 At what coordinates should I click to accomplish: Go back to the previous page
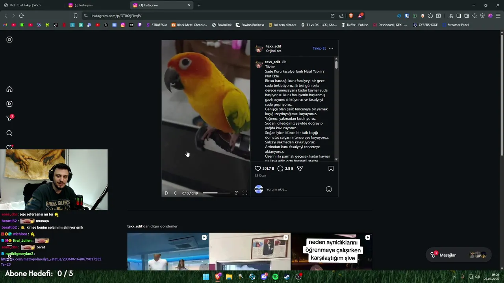point(6,16)
